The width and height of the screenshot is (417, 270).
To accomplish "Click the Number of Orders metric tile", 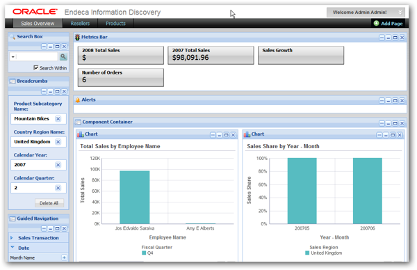I will point(121,77).
